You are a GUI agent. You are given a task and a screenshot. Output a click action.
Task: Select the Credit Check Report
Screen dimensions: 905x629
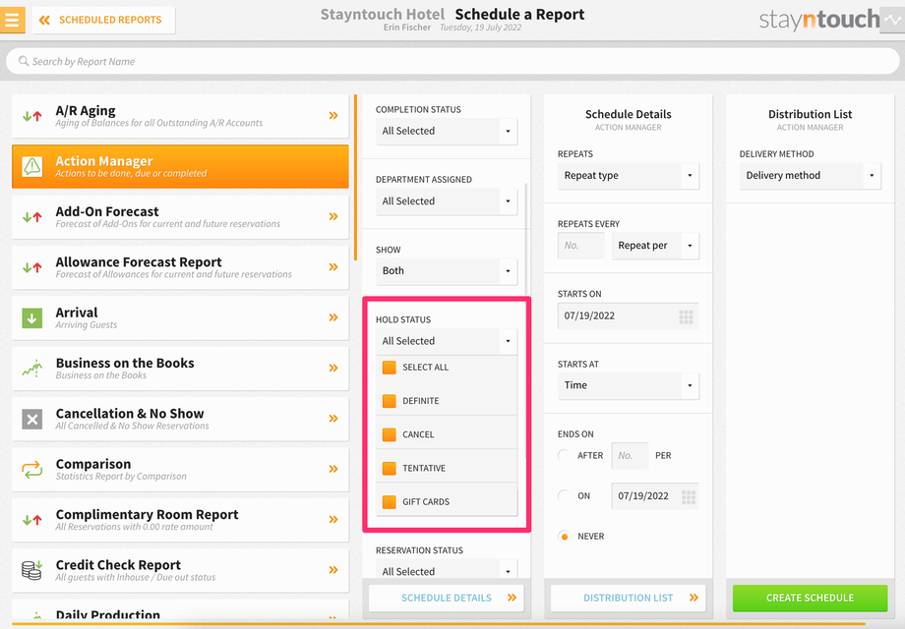tap(180, 570)
